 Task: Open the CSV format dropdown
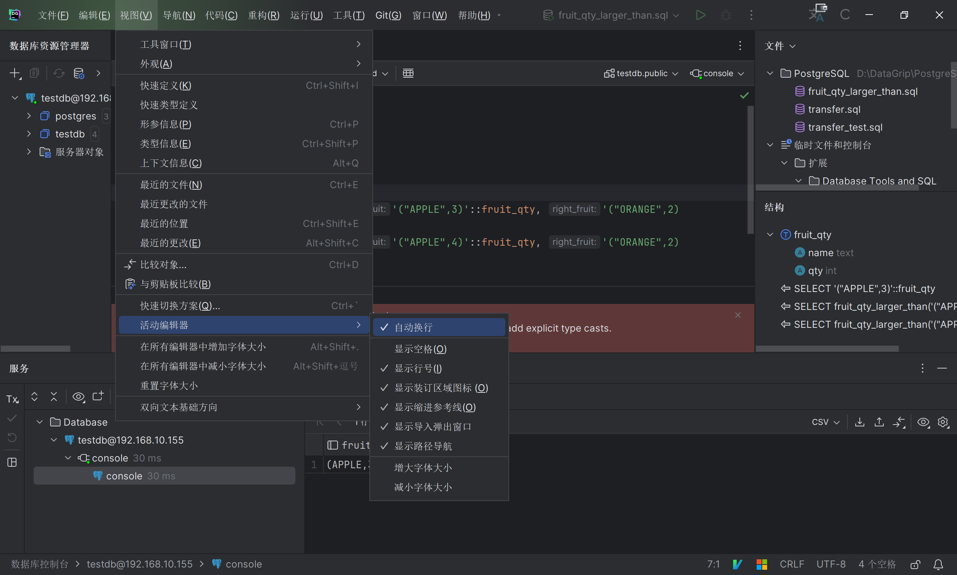coord(825,422)
